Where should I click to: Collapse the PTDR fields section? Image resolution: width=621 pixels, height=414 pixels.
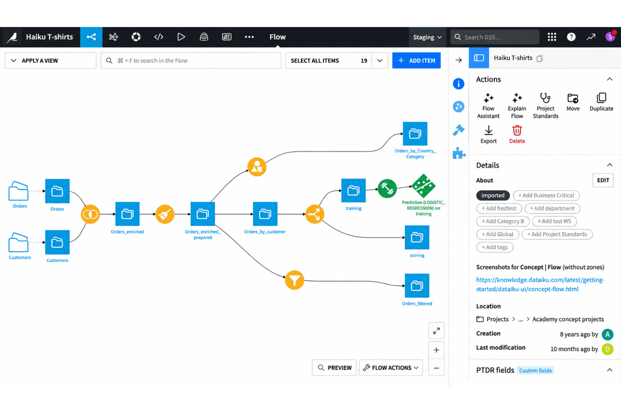610,370
